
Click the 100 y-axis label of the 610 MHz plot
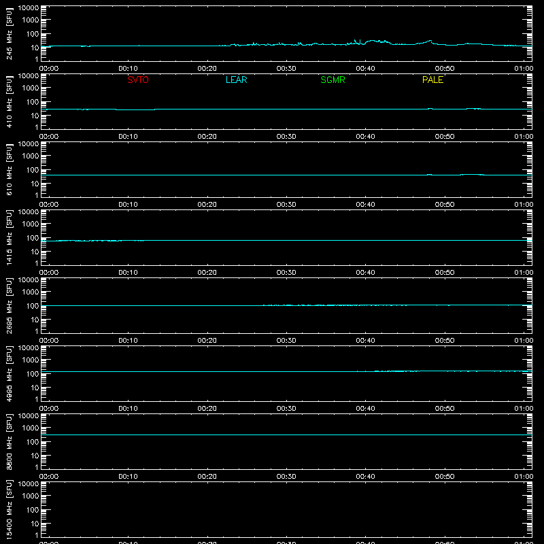point(33,170)
